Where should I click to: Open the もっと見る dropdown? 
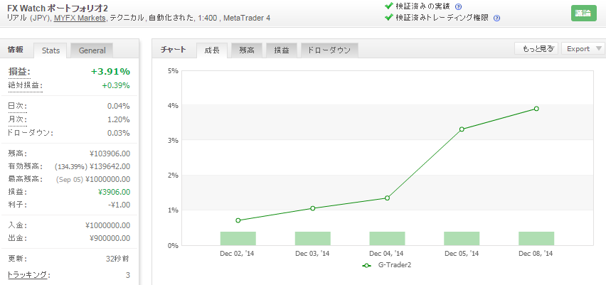pos(536,48)
